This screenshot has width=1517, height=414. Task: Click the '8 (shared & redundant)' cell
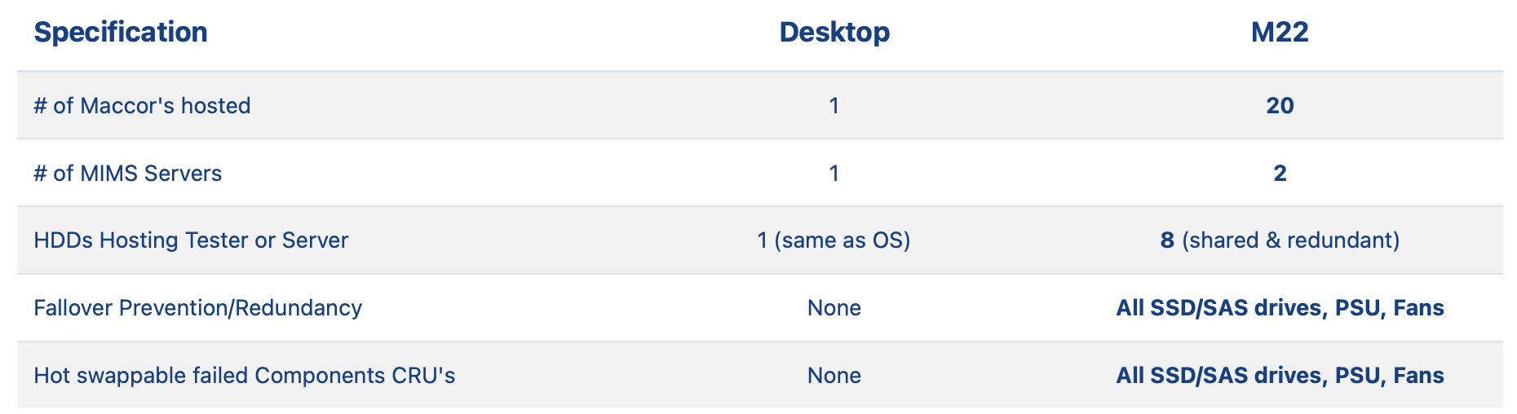[1280, 240]
